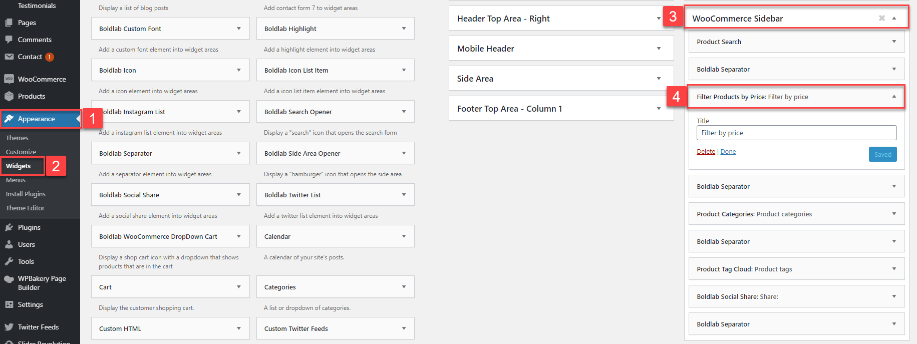This screenshot has height=344, width=917.
Task: Click the Done link
Action: pyautogui.click(x=728, y=152)
